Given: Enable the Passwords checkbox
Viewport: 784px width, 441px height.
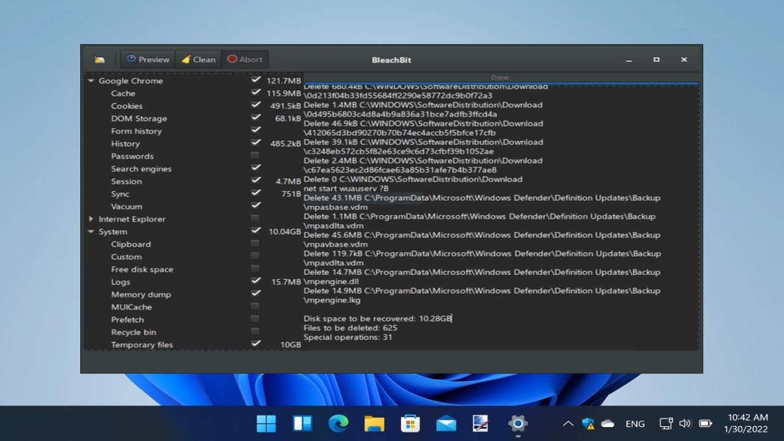Looking at the screenshot, I should coord(255,156).
